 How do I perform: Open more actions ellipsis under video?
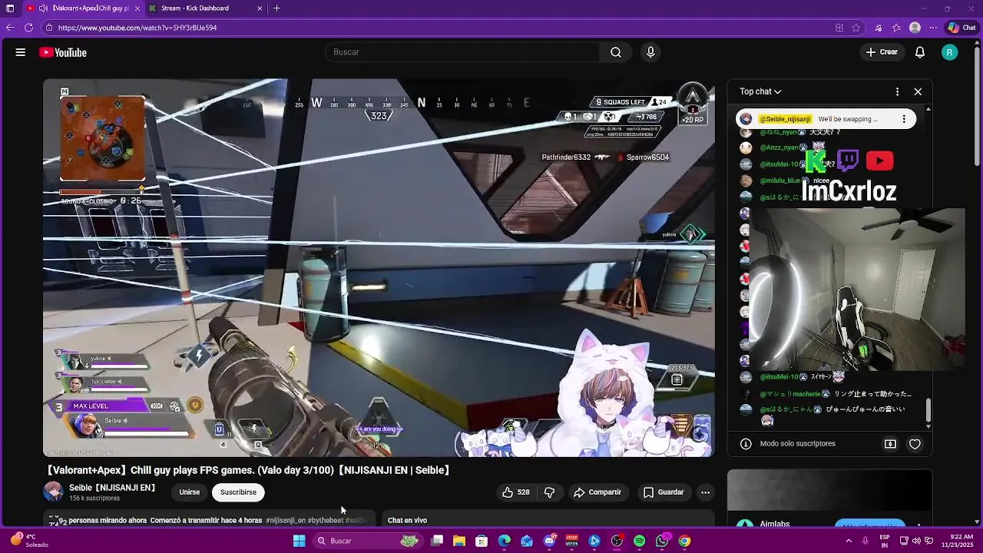pos(705,492)
